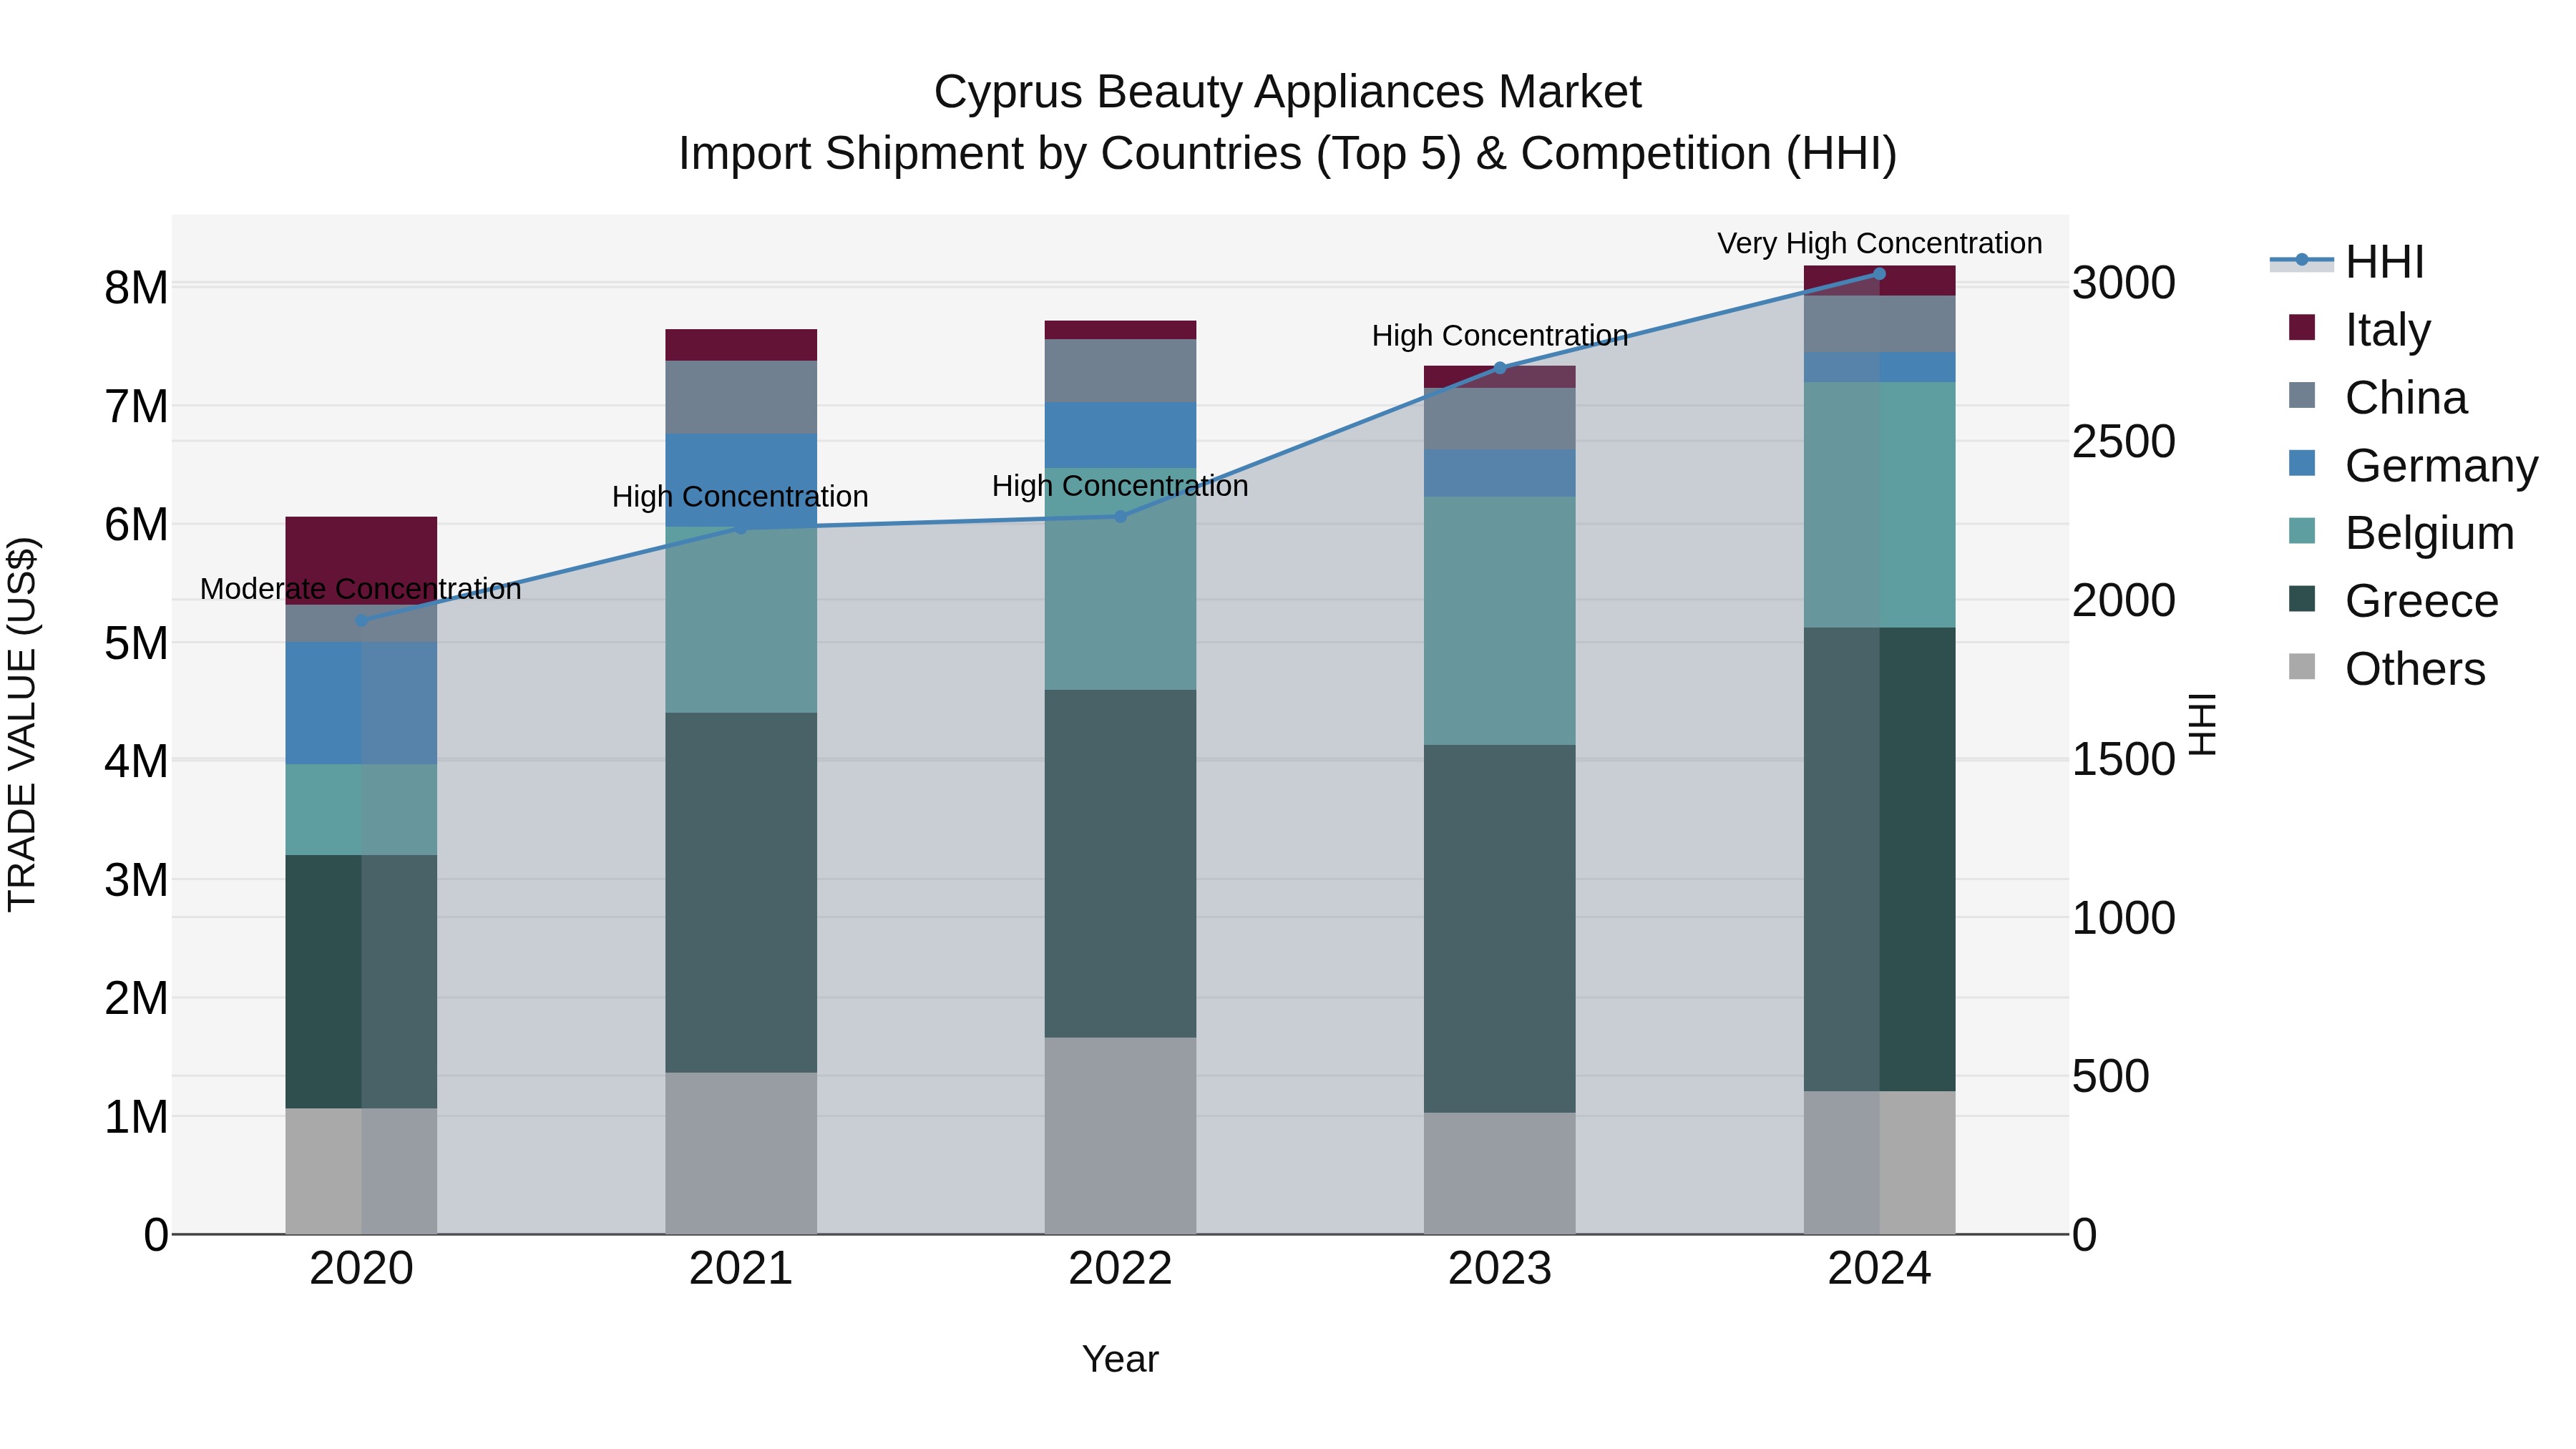Click the Others gray legend swatch
The width and height of the screenshot is (2576, 1449).
point(2301,666)
